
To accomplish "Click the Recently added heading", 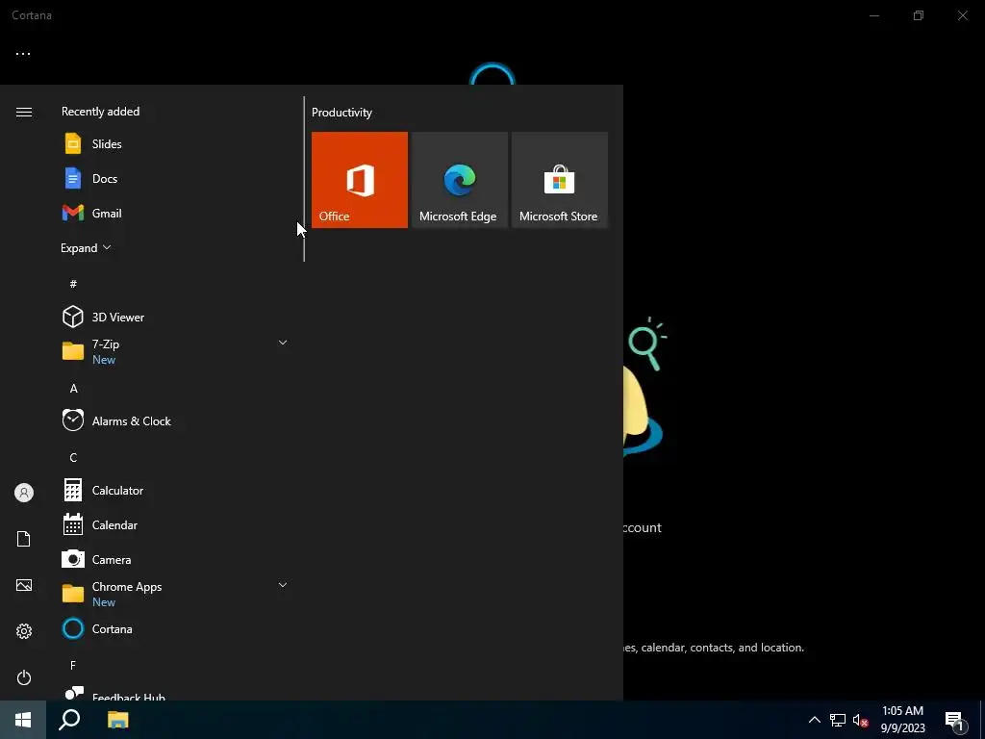I will 100,112.
